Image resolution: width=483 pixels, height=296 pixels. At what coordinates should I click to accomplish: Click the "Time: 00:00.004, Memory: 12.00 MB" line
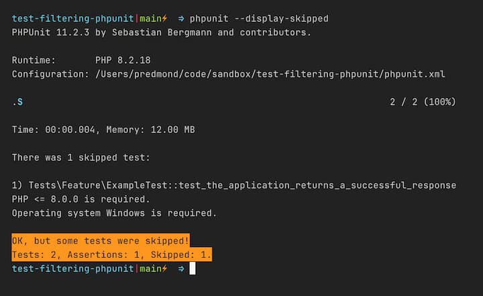[x=103, y=130]
